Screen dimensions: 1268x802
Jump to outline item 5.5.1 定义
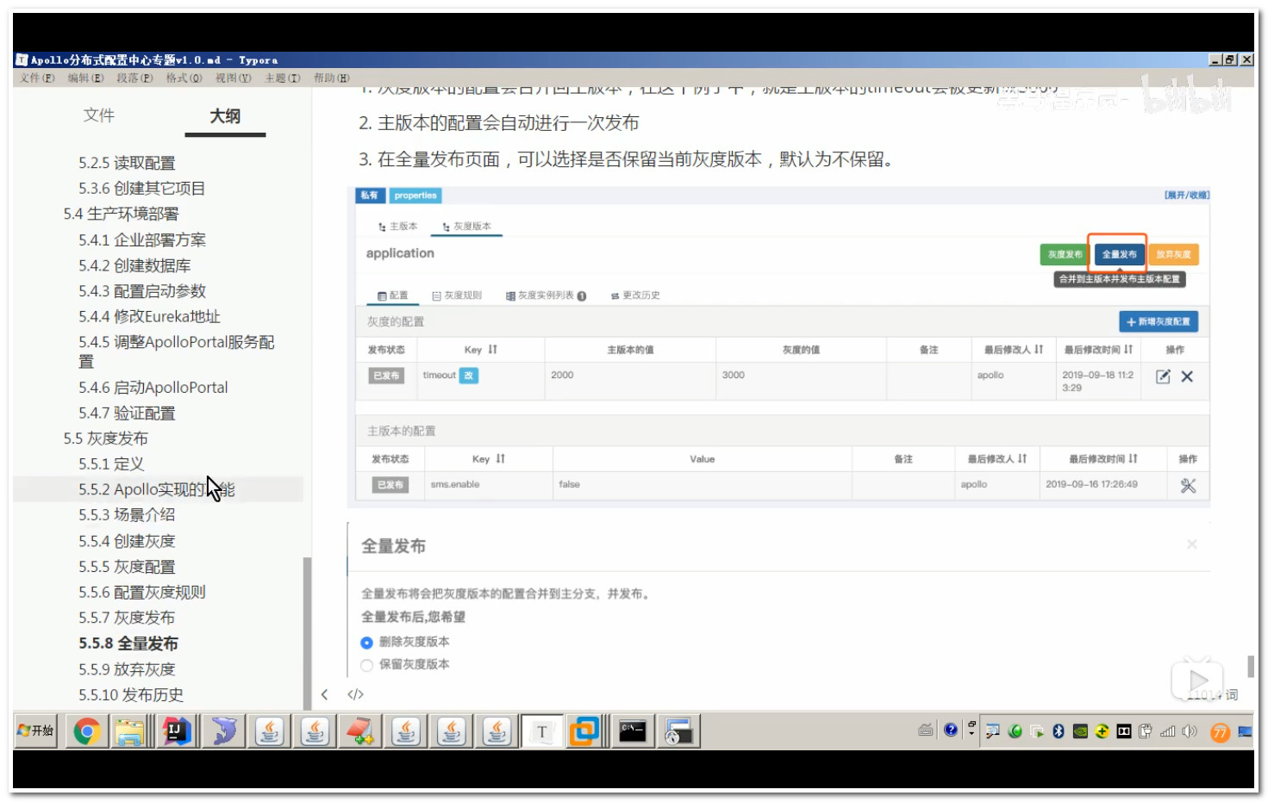[111, 464]
